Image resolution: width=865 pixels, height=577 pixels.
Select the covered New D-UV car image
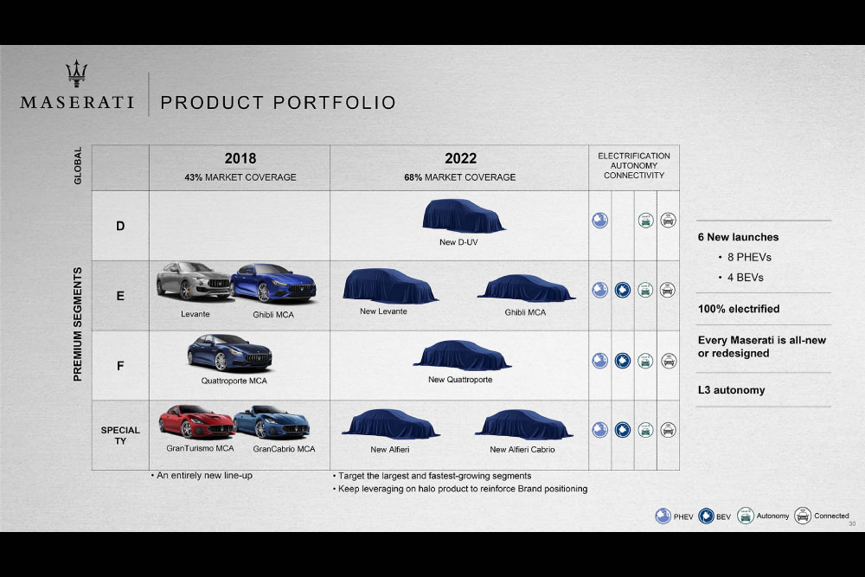[x=463, y=215]
